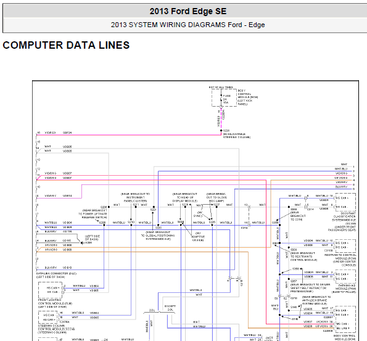Screen dimensions: 367x341
Task: Click the "near breakout to global positioning system module" note
Action: click(x=158, y=236)
